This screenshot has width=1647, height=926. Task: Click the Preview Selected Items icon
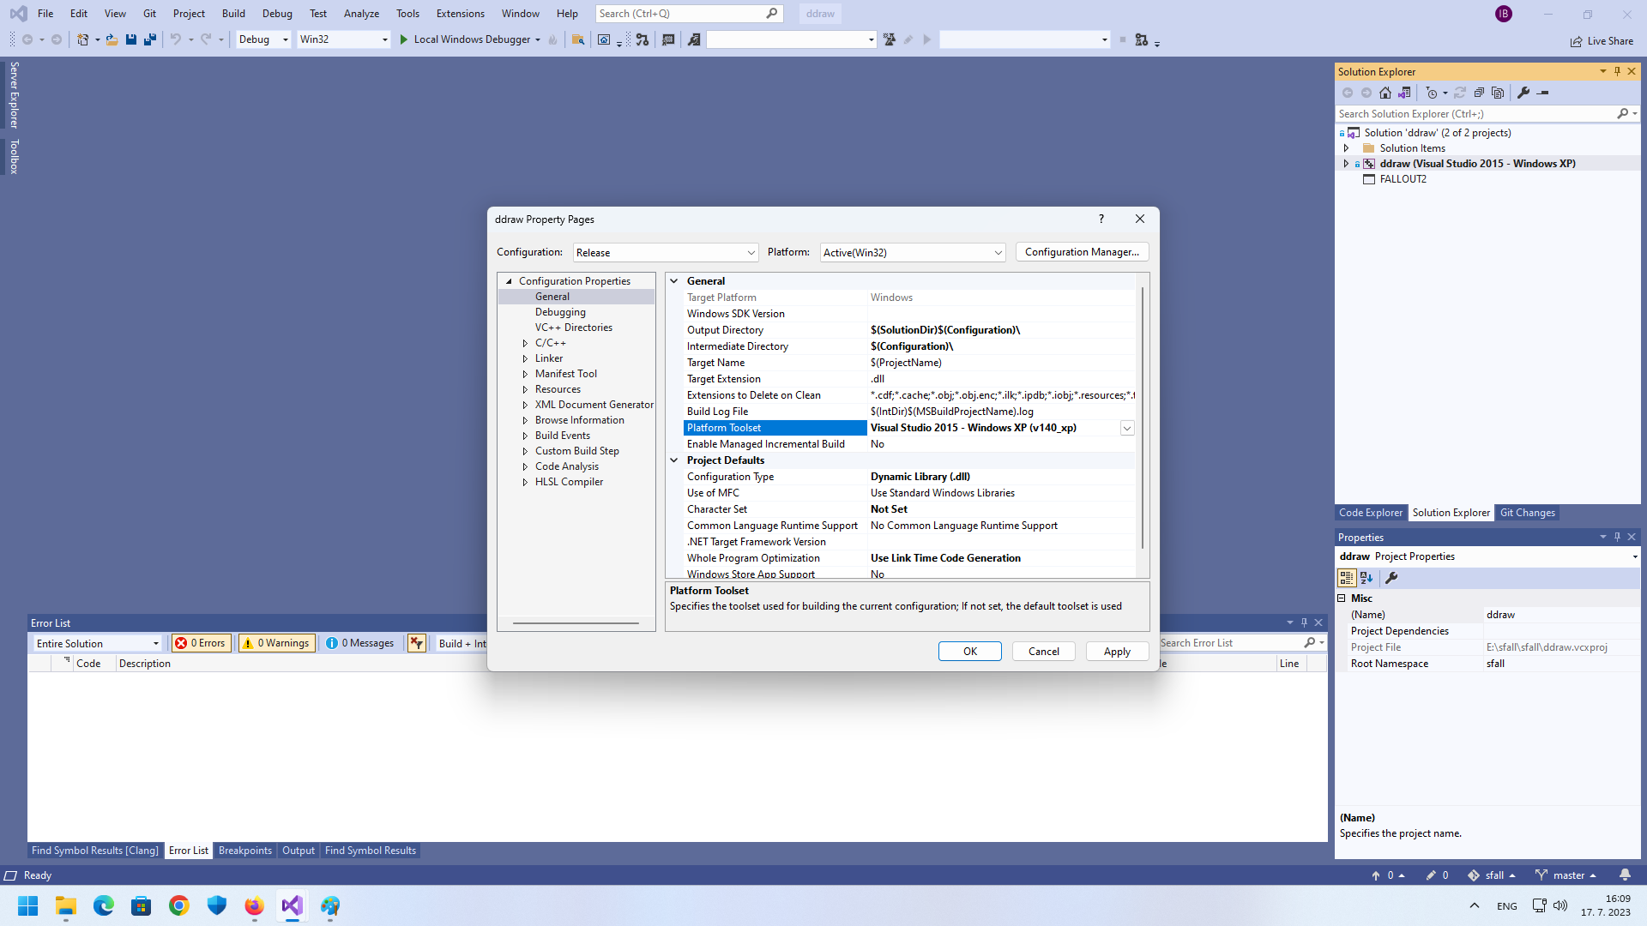[1542, 93]
